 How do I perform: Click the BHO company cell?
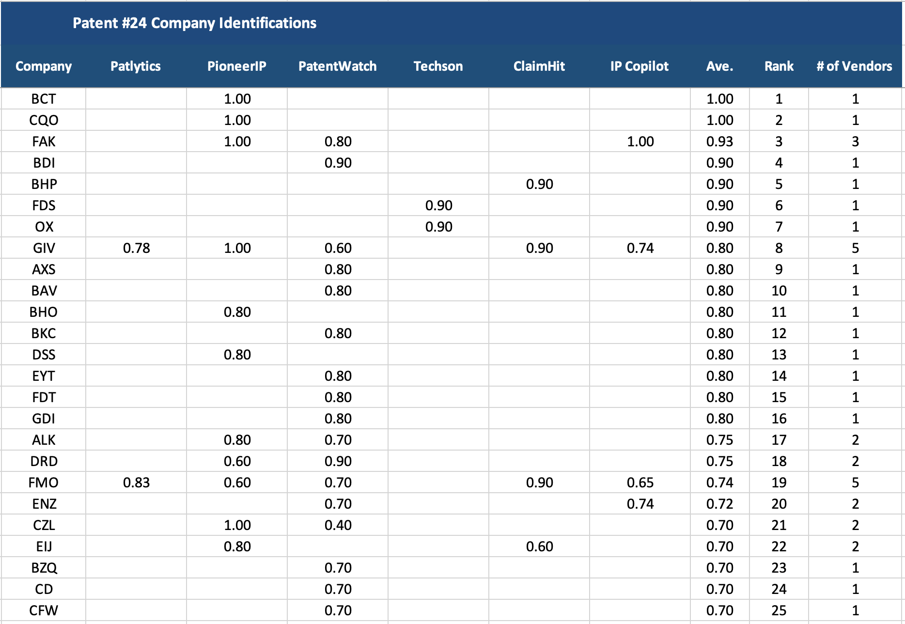coord(44,312)
